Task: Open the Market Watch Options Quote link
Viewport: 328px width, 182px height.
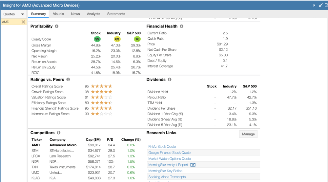Action: point(170,159)
